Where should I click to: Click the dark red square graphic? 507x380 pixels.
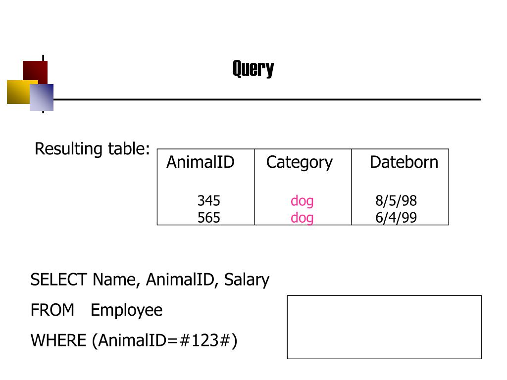pyautogui.click(x=35, y=72)
